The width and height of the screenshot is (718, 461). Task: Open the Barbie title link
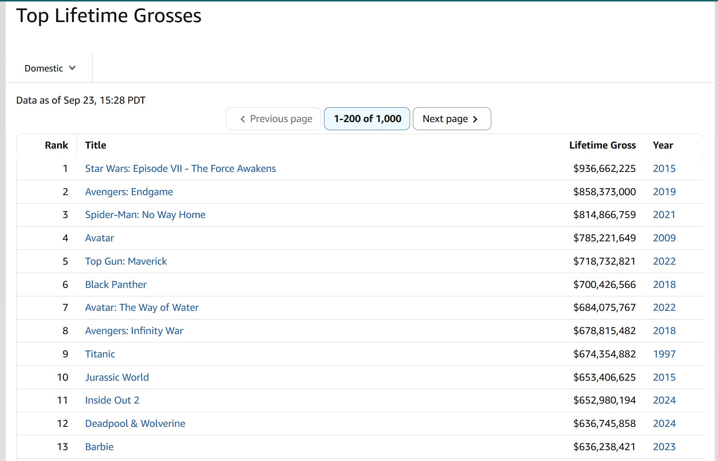point(99,447)
